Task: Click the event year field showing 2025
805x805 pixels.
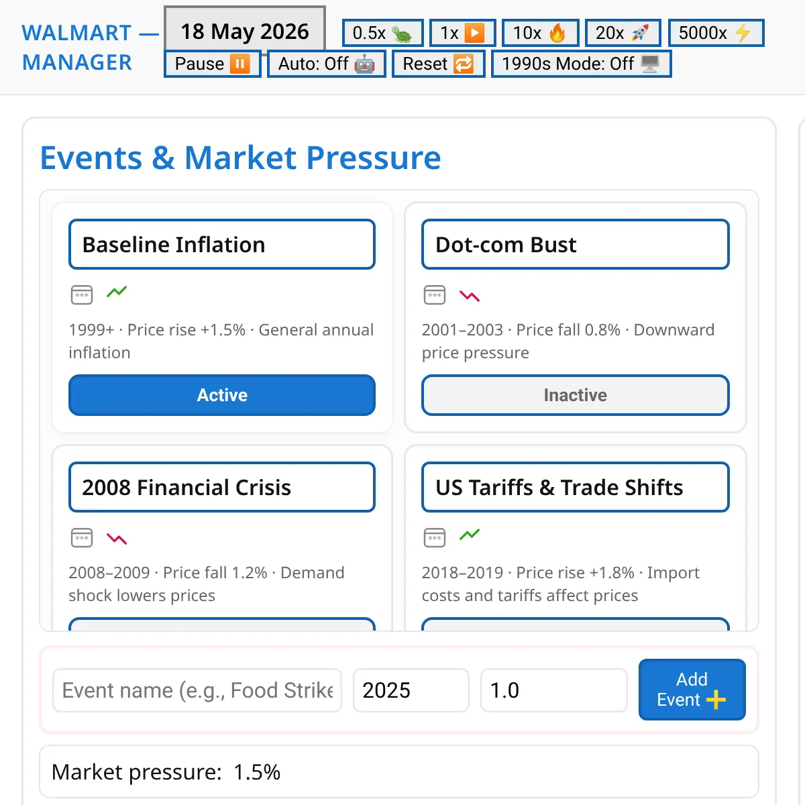Action: [x=411, y=690]
